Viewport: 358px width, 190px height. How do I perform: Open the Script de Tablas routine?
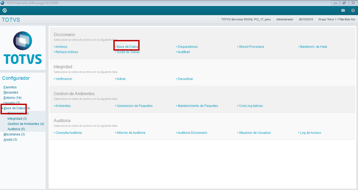pos(128,52)
